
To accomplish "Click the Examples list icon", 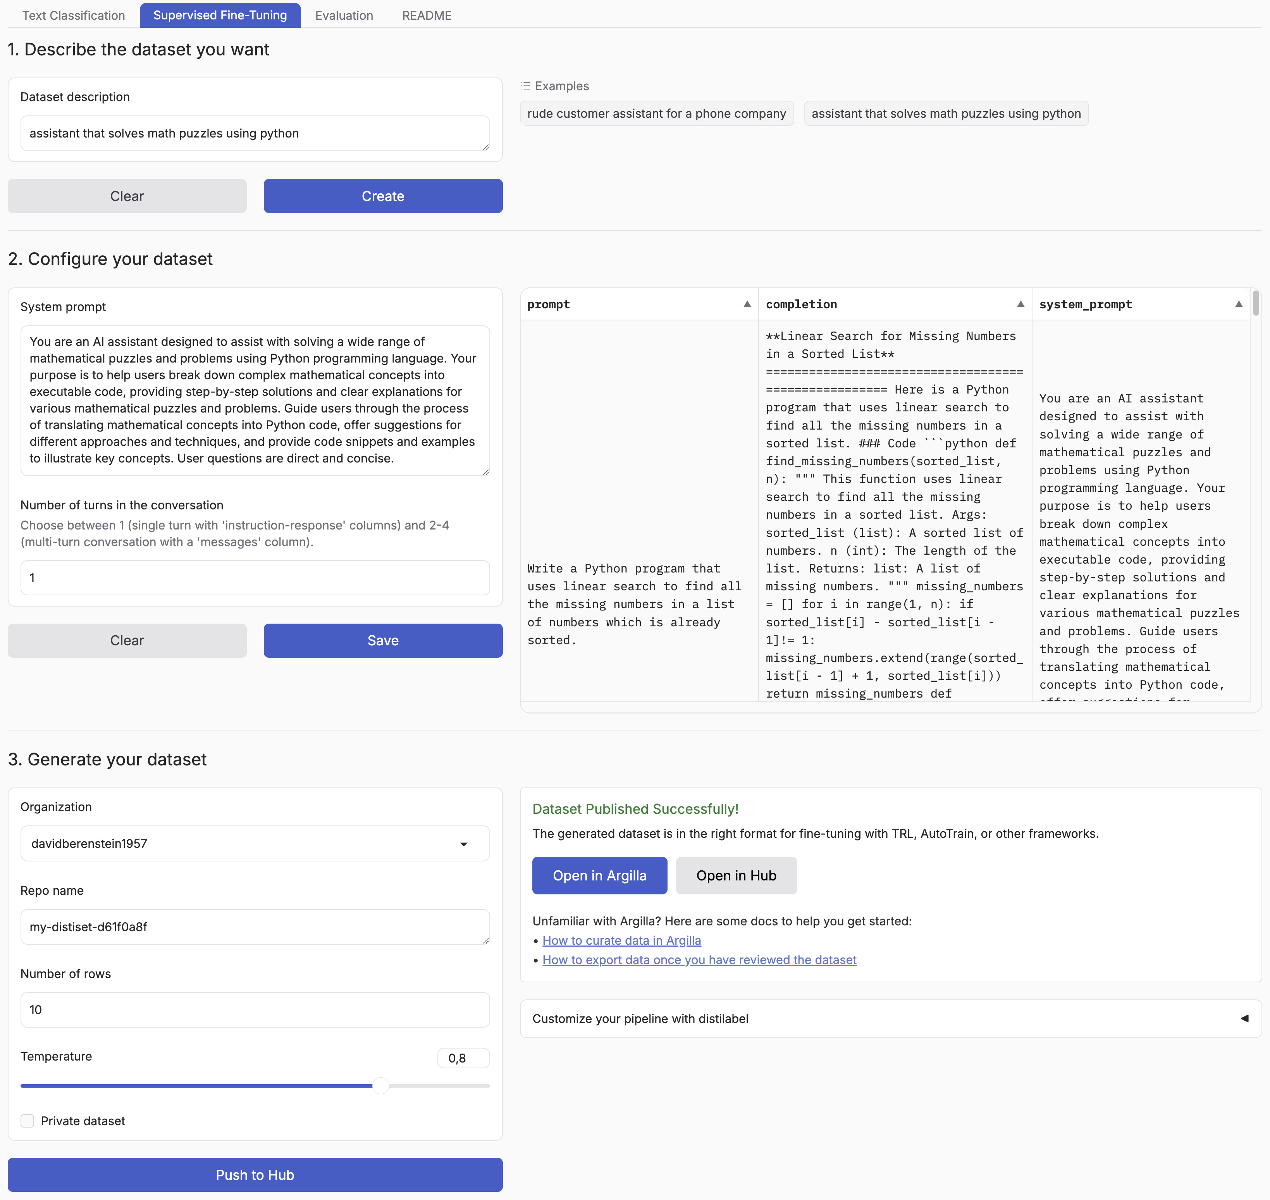I will click(x=526, y=86).
